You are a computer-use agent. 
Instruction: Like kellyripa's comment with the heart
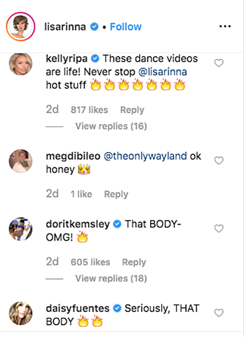[x=219, y=62]
